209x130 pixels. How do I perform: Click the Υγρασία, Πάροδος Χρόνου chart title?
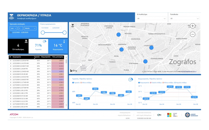click(82, 79)
